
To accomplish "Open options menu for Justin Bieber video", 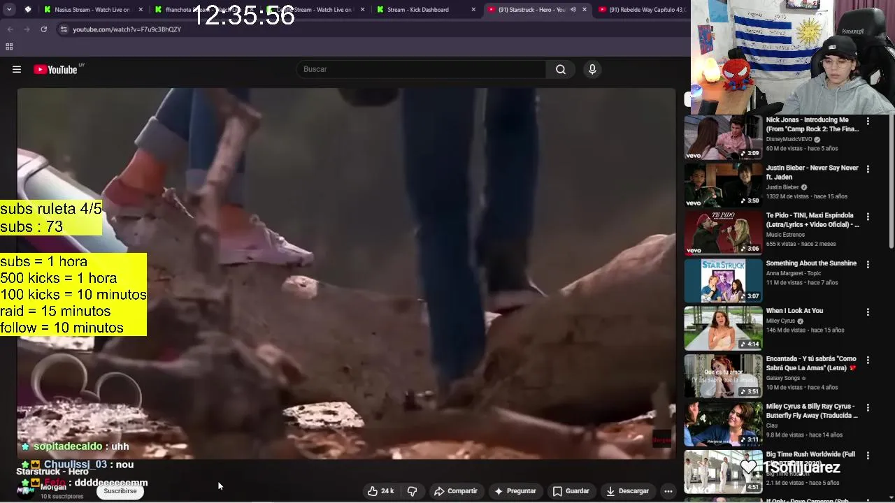I will (868, 169).
